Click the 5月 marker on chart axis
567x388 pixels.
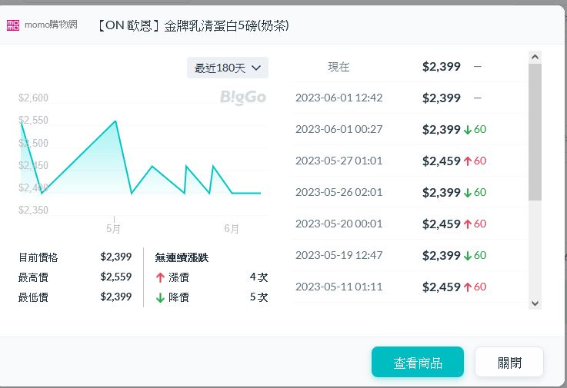click(x=113, y=228)
